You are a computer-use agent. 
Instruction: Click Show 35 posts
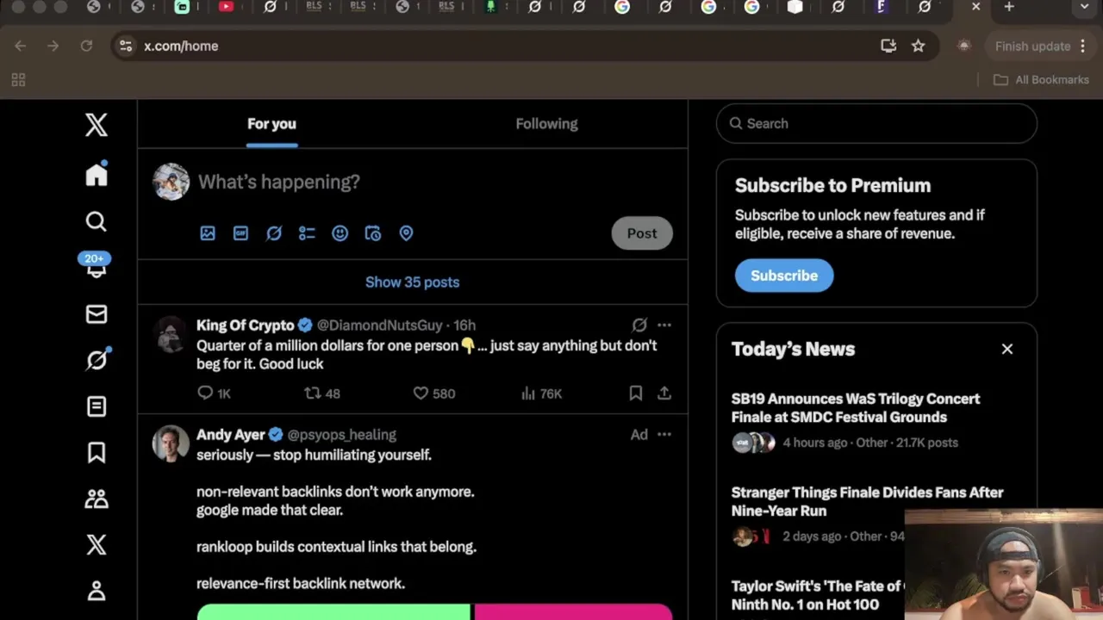tap(413, 282)
